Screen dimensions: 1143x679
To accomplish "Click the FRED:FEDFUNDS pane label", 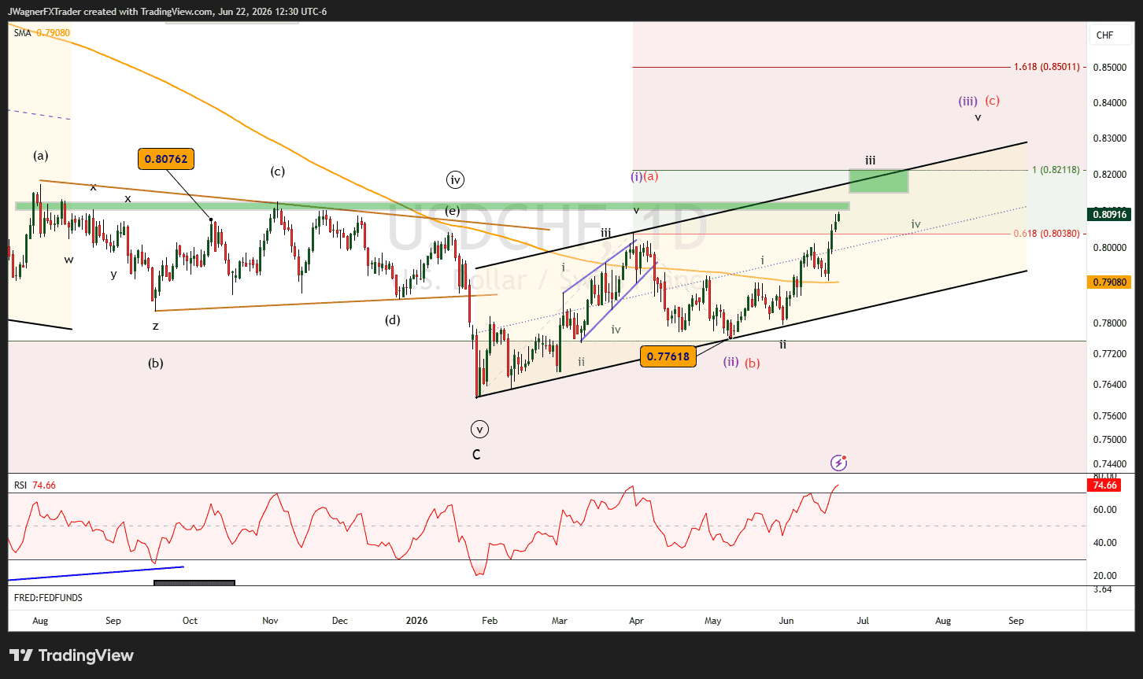I will click(x=48, y=598).
